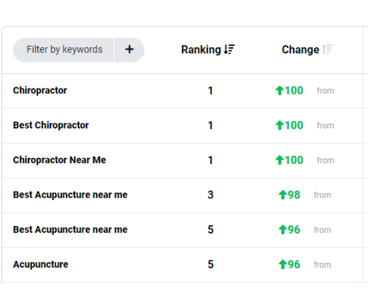Click the green arrow in the Best Chiropractor row
Image resolution: width=368 pixels, height=307 pixels.
point(280,125)
